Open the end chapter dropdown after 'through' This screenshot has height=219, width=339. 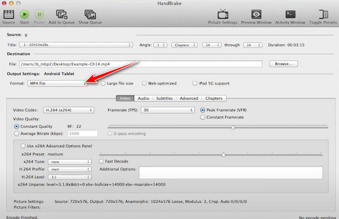coord(253,45)
